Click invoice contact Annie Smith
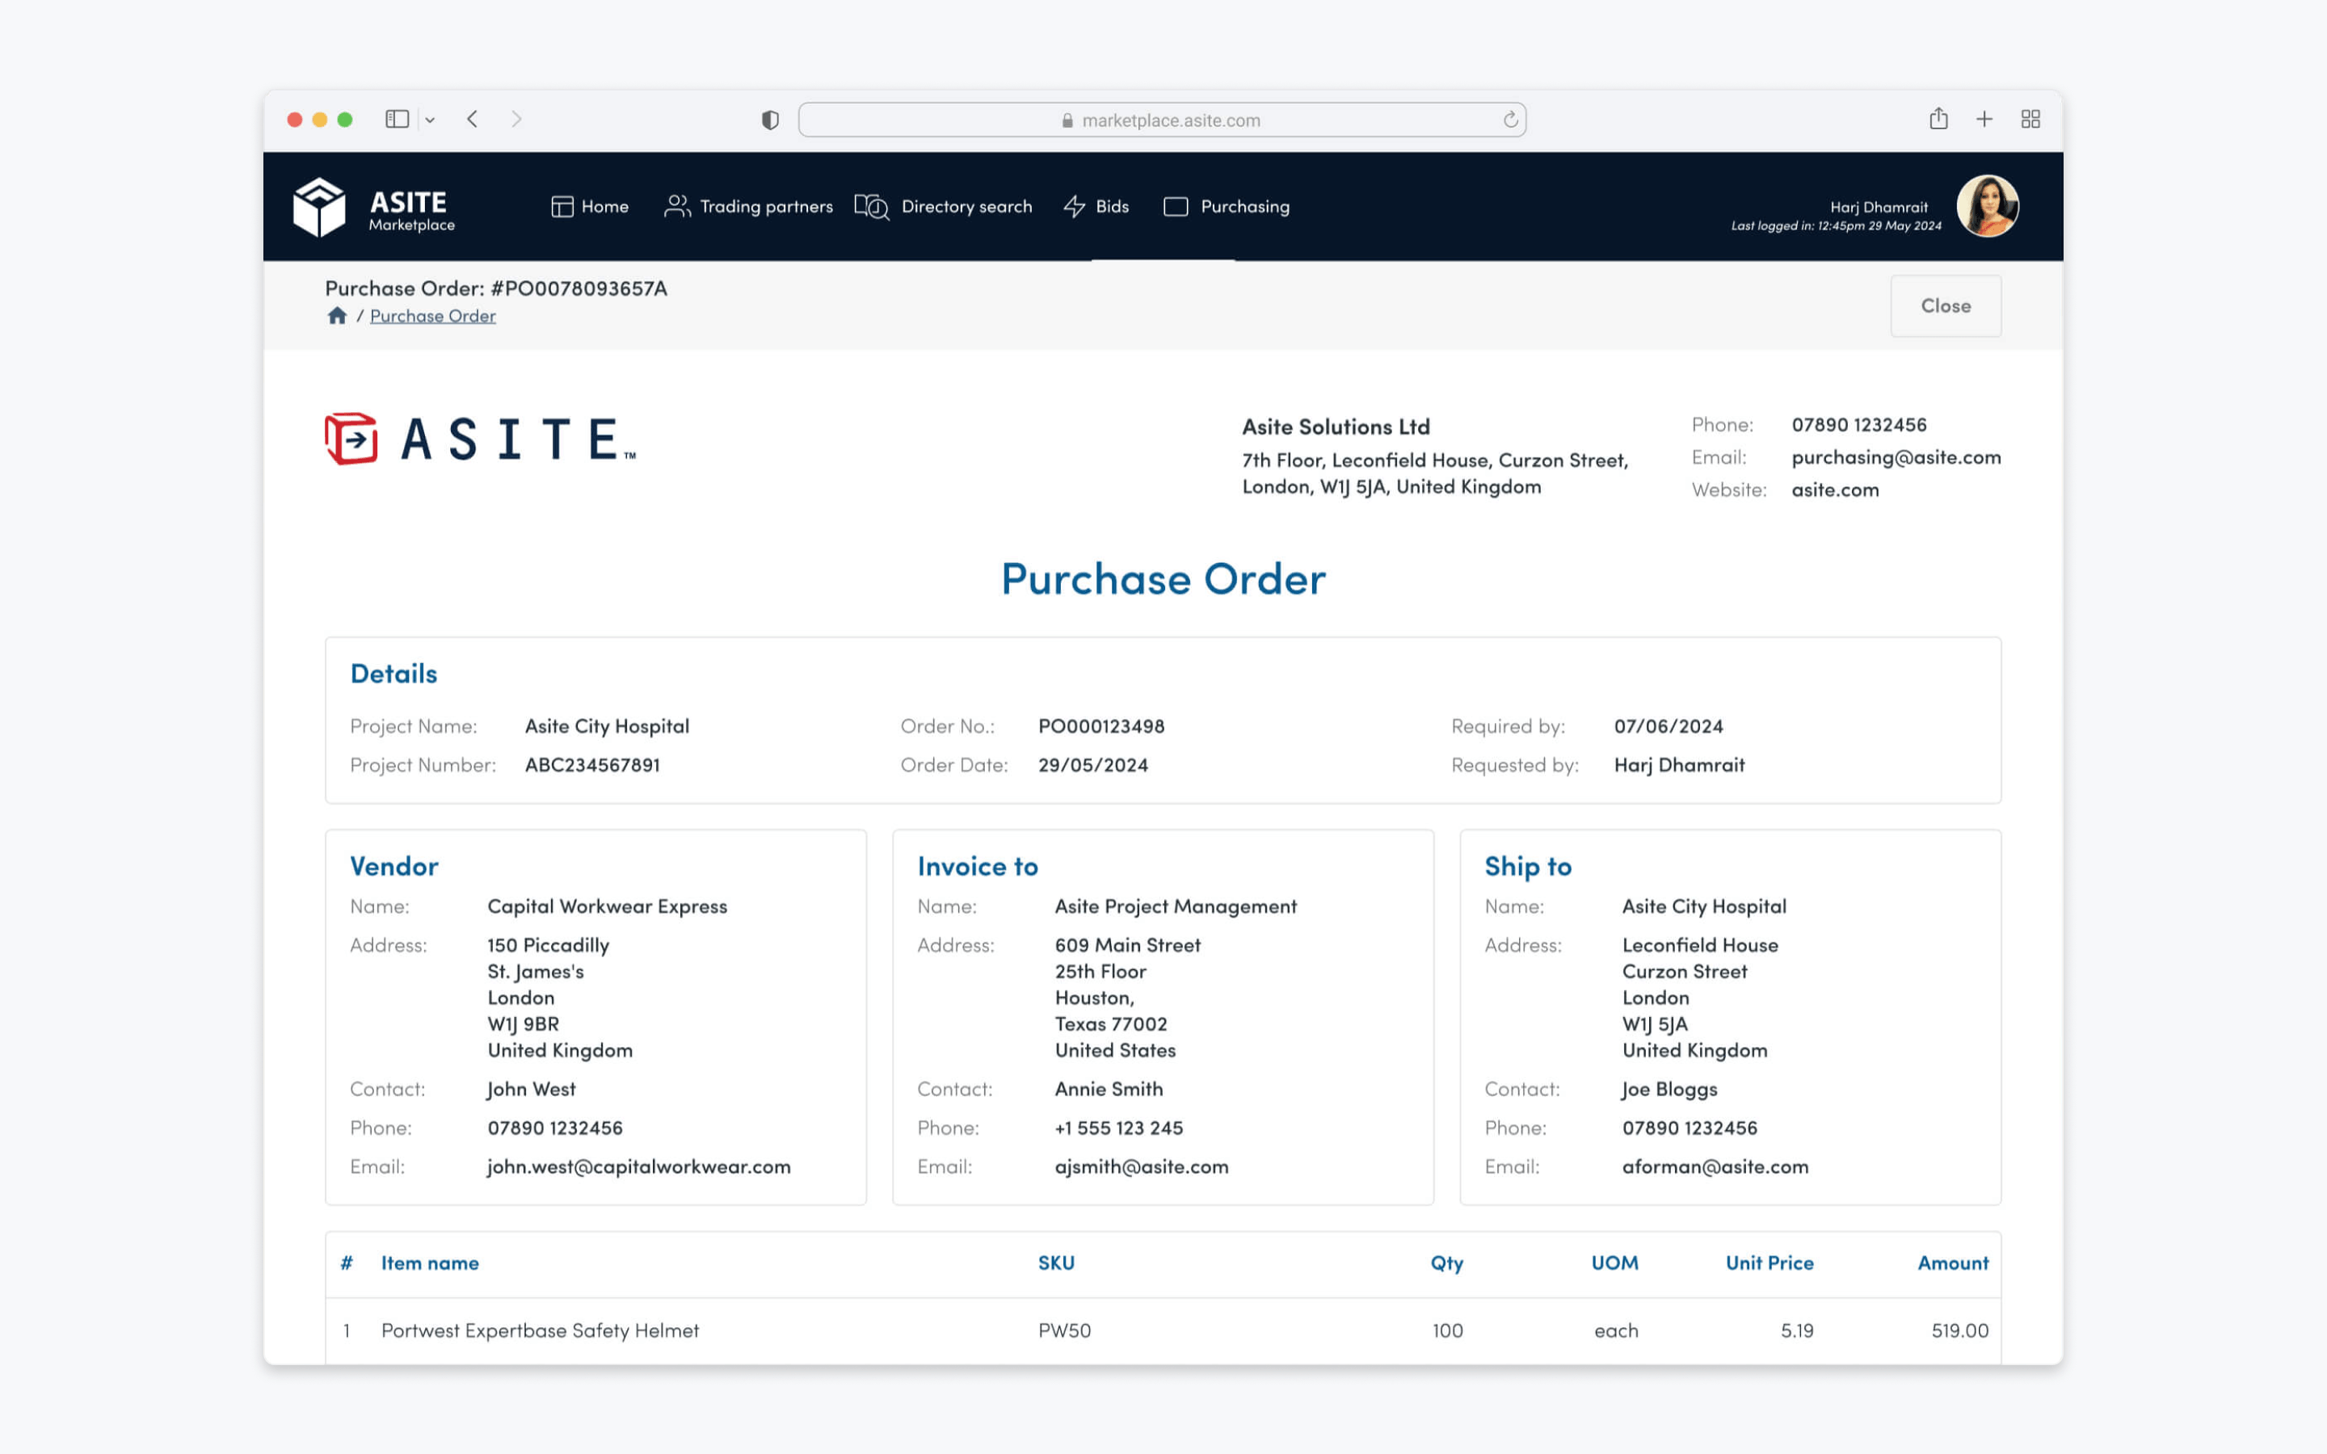The height and width of the screenshot is (1454, 2327). pos(1109,1090)
